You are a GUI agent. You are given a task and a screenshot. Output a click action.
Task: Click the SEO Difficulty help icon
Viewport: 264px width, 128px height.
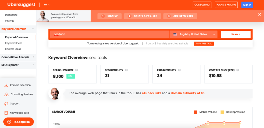126,70
